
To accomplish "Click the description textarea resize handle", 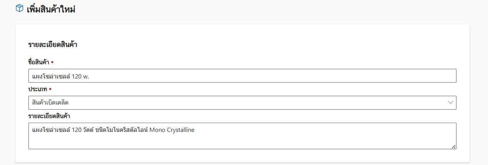I will click(454, 147).
